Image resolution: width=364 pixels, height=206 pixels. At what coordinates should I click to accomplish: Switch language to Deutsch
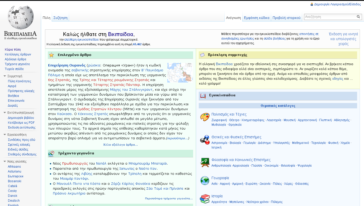tap(14, 201)
